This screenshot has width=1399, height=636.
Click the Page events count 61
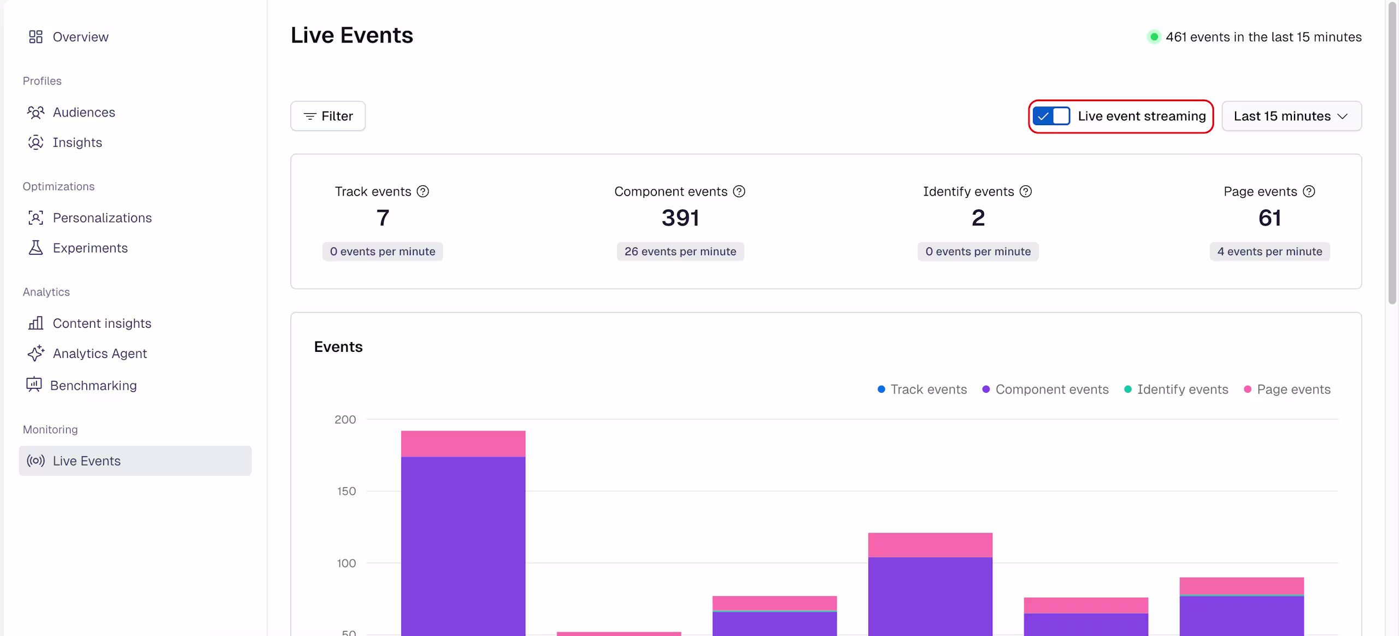point(1269,218)
